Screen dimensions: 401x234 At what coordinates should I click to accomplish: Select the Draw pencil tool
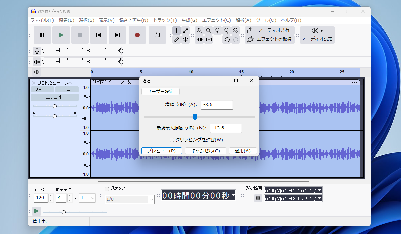[x=177, y=40]
